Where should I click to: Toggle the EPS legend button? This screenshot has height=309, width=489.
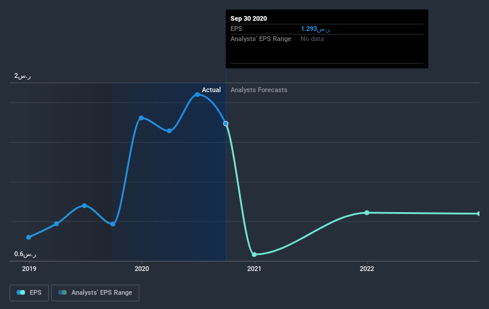click(29, 293)
